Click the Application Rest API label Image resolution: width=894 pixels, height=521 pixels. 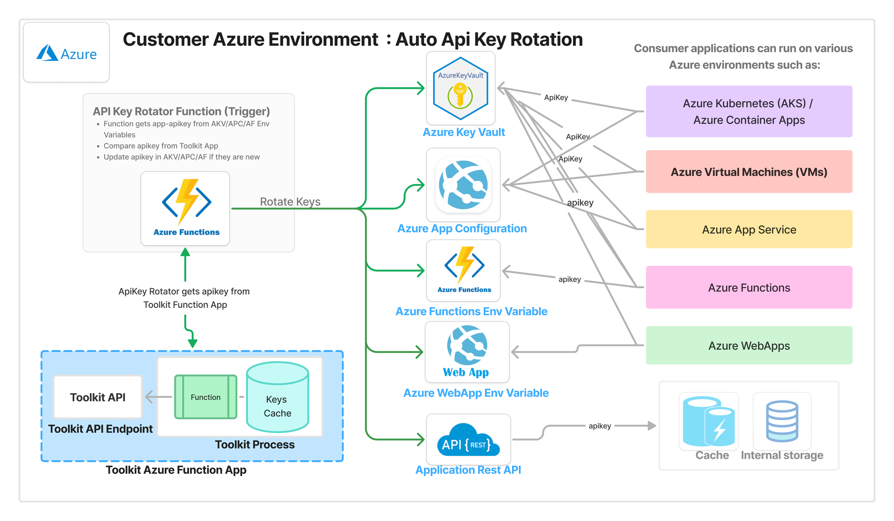[x=468, y=470]
